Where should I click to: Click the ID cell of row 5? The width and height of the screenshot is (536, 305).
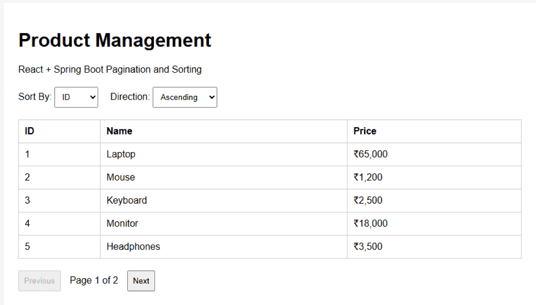point(59,247)
